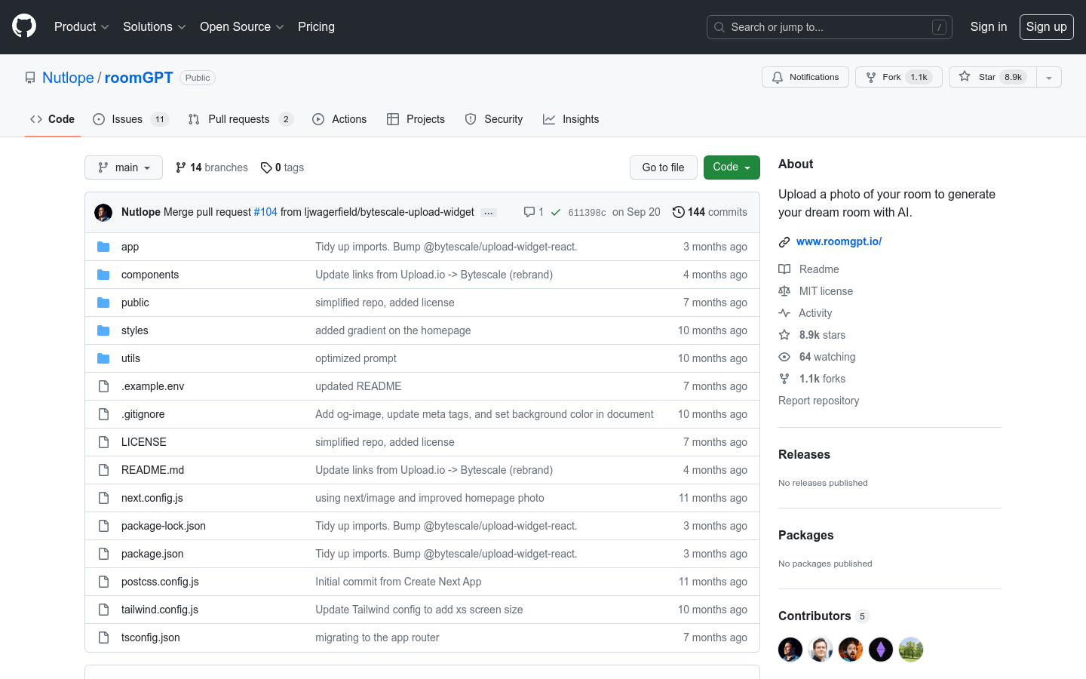The image size is (1086, 679).
Task: Expand the commit message ellipsis
Action: [x=489, y=213]
